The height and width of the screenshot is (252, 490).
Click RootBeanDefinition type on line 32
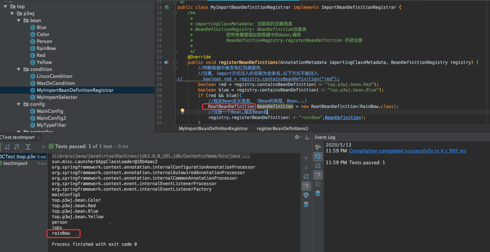231,107
